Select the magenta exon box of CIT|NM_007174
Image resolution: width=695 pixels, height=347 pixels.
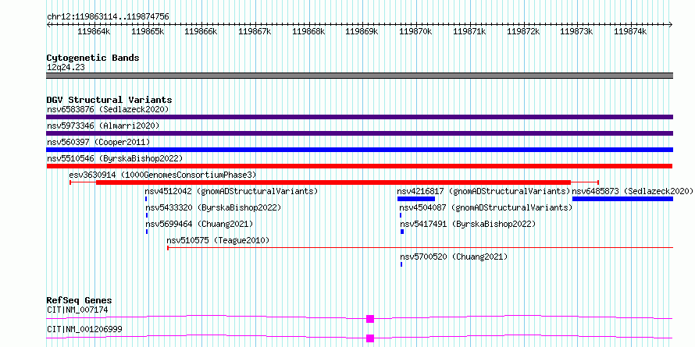(x=370, y=319)
